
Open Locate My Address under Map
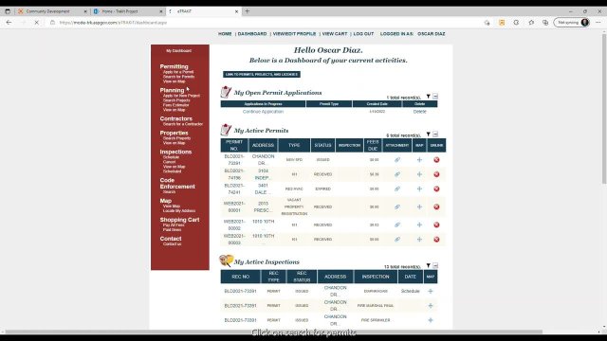click(179, 210)
